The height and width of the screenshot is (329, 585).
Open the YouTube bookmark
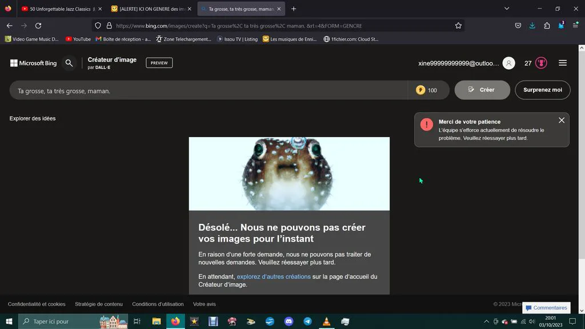(78, 39)
